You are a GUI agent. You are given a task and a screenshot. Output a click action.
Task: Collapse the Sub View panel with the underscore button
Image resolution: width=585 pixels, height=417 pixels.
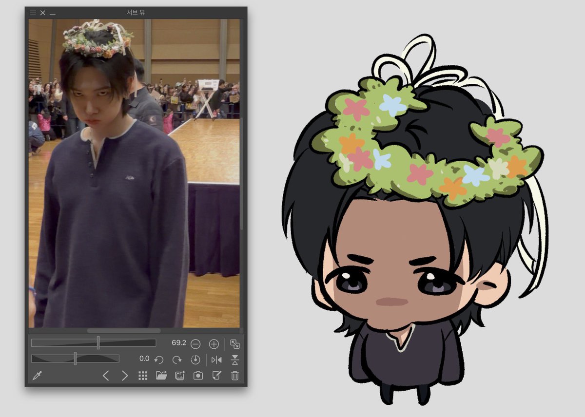[53, 14]
